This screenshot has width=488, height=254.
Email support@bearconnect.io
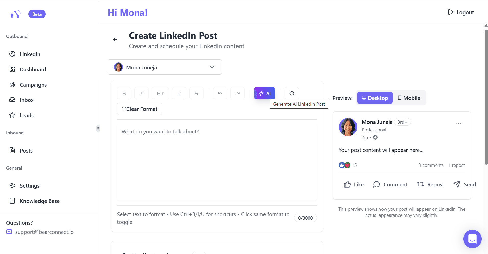tap(44, 232)
